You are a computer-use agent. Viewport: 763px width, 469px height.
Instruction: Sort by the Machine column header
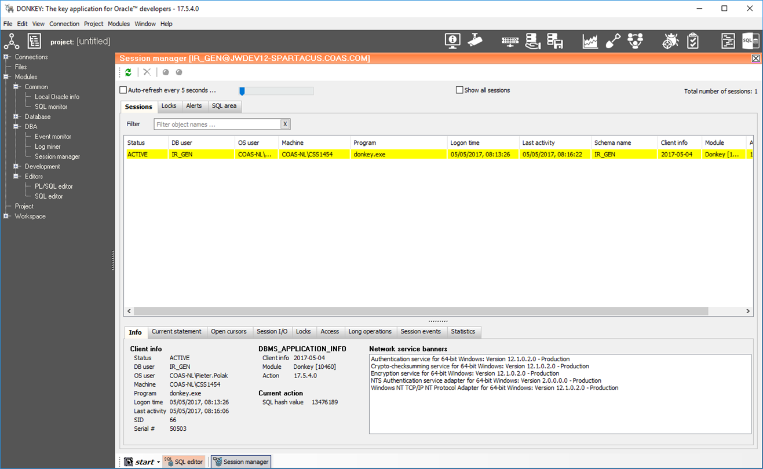(315, 142)
